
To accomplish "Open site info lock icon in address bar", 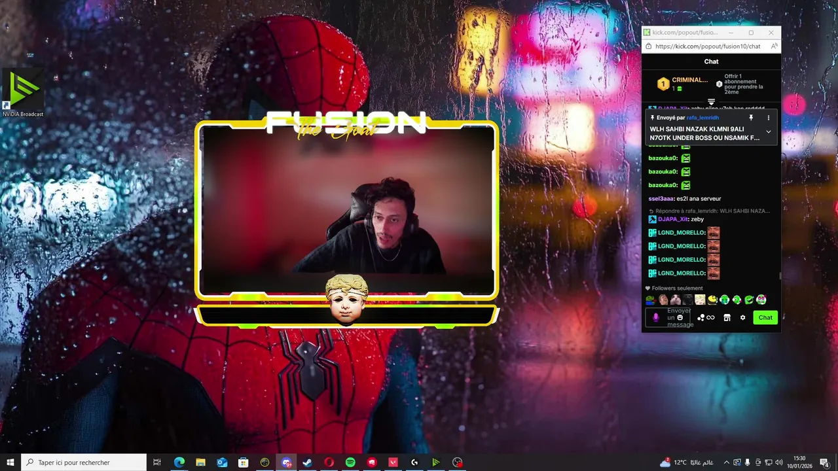I will (x=648, y=46).
